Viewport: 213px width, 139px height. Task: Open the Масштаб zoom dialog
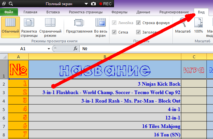[183, 26]
